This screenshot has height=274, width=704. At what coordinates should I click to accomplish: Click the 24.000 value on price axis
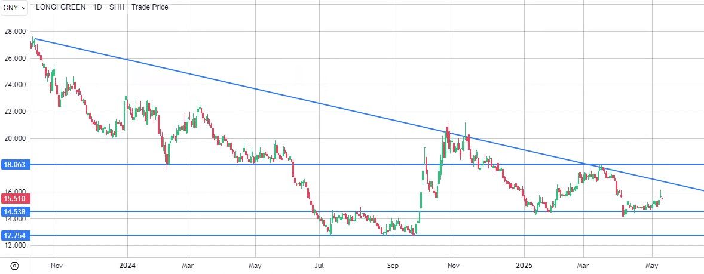coord(15,85)
